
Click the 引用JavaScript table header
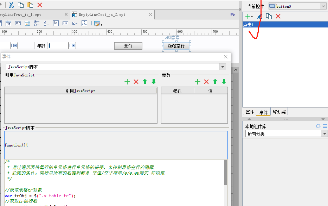tap(81, 91)
